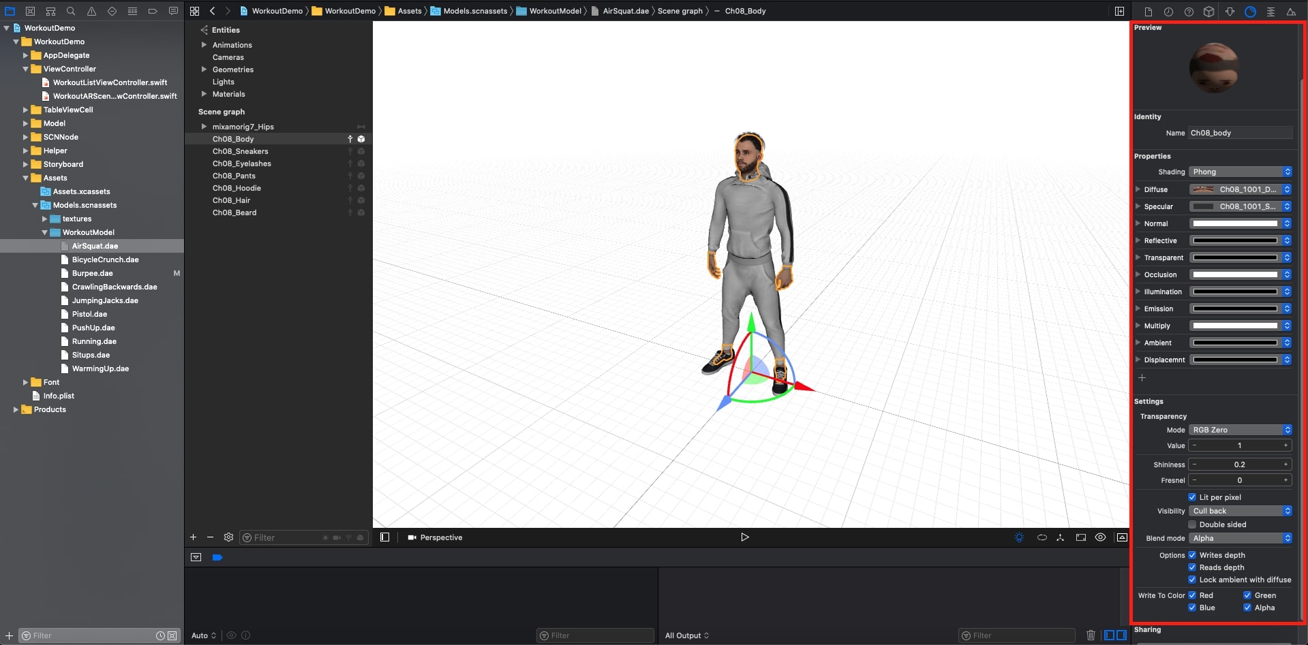
Task: Select Burpee.dae in the navigator
Action: click(92, 273)
